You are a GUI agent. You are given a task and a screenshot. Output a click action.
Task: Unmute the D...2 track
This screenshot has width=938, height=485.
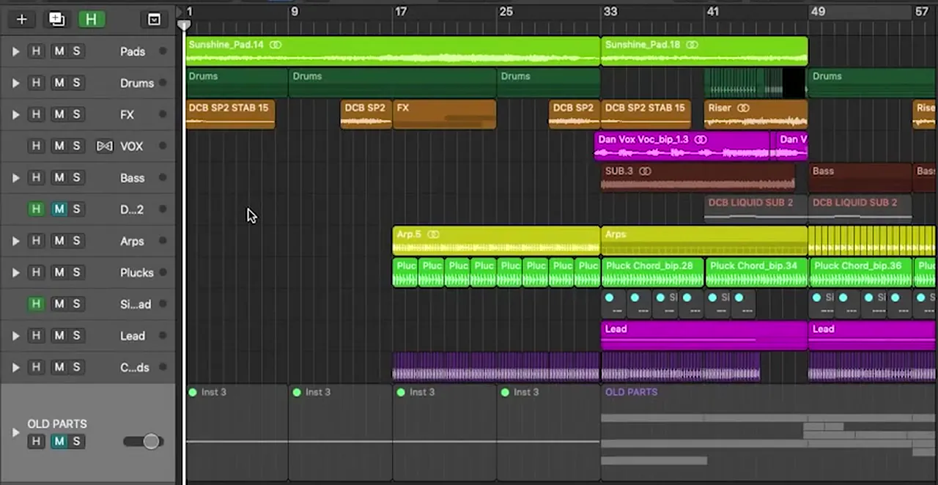(59, 209)
